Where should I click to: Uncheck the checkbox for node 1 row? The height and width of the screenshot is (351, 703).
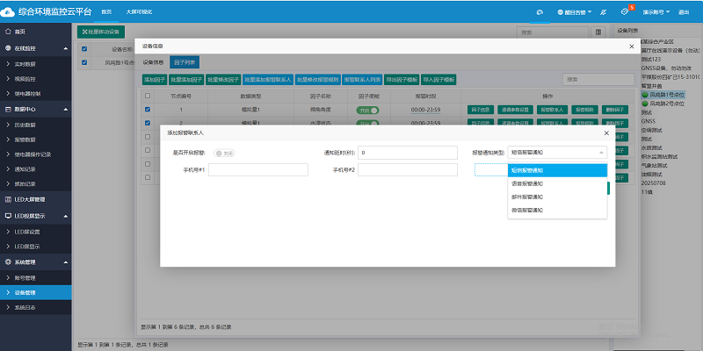(x=148, y=110)
